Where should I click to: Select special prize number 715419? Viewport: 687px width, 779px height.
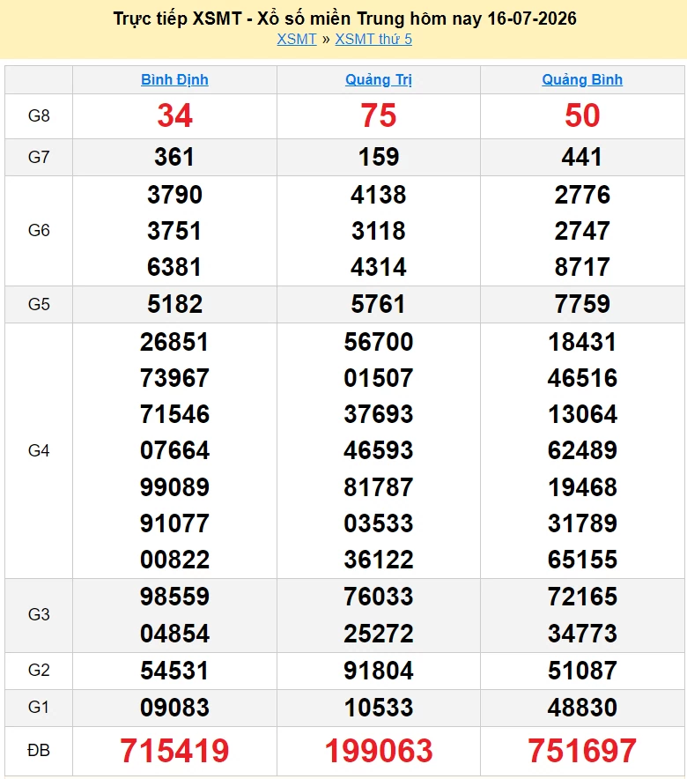tap(174, 751)
